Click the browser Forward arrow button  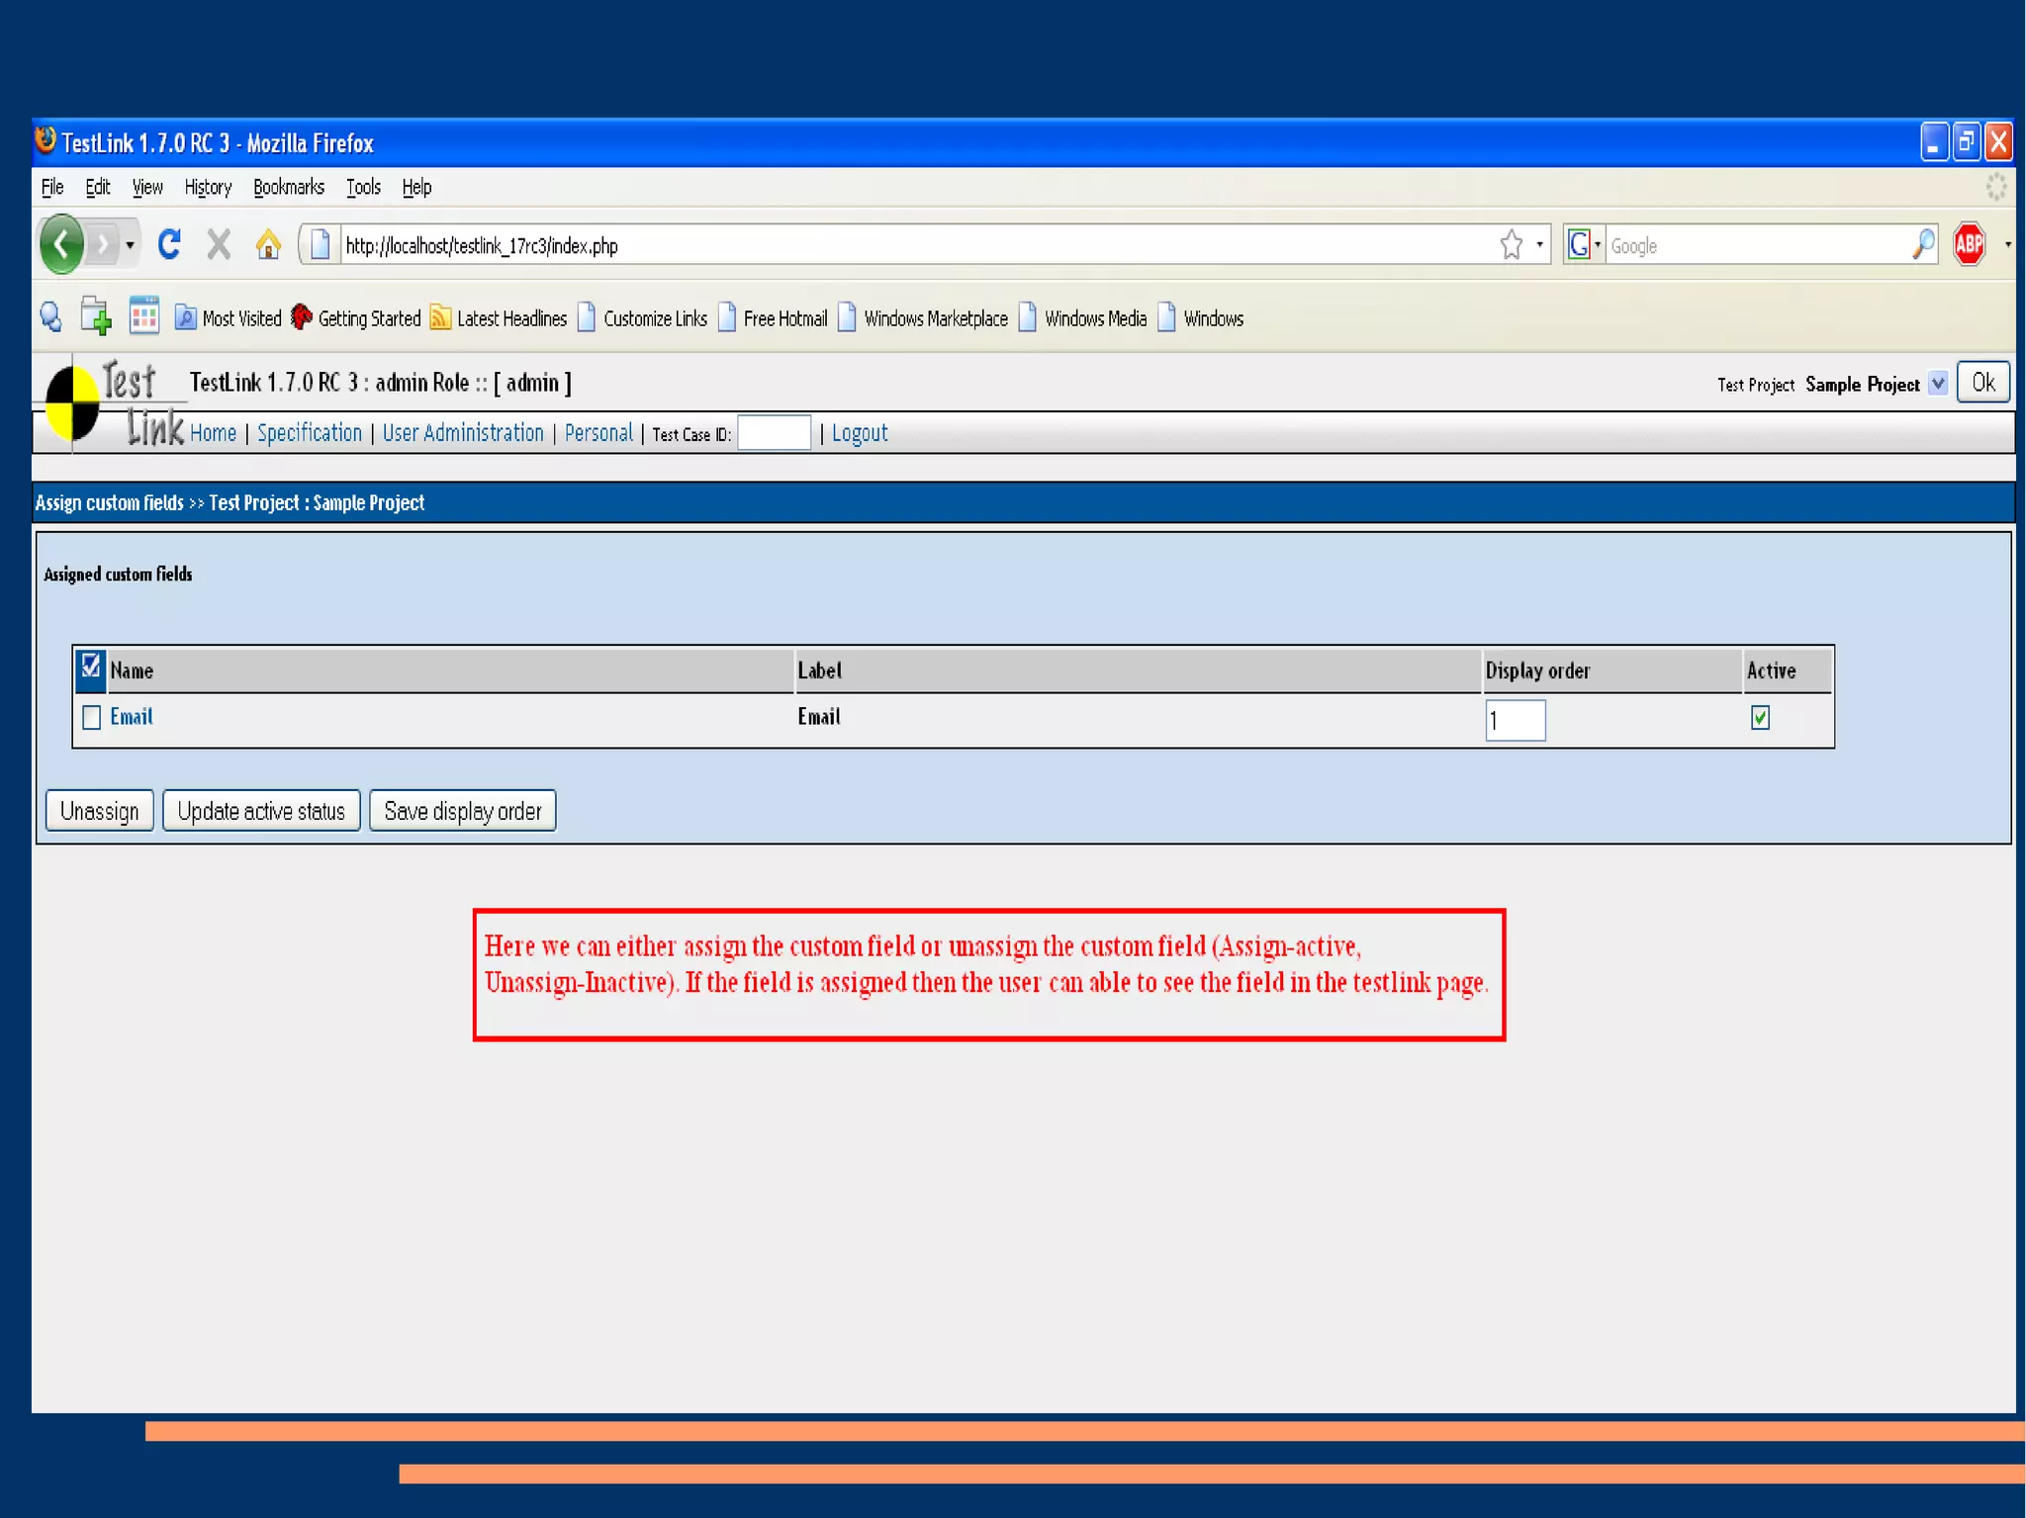pos(102,244)
